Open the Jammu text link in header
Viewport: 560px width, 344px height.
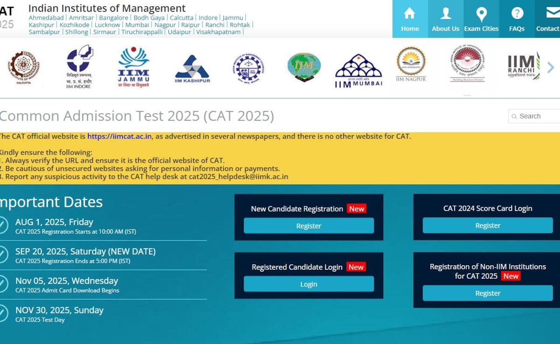(x=233, y=18)
